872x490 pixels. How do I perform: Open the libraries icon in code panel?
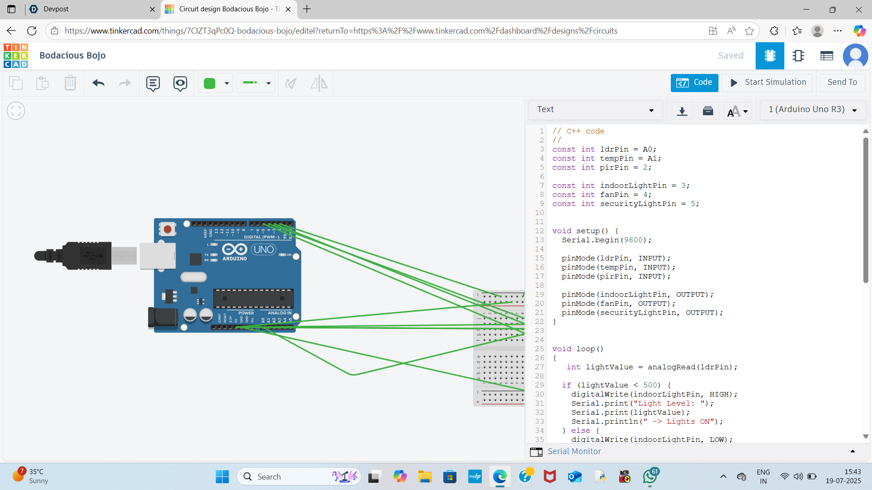(708, 111)
